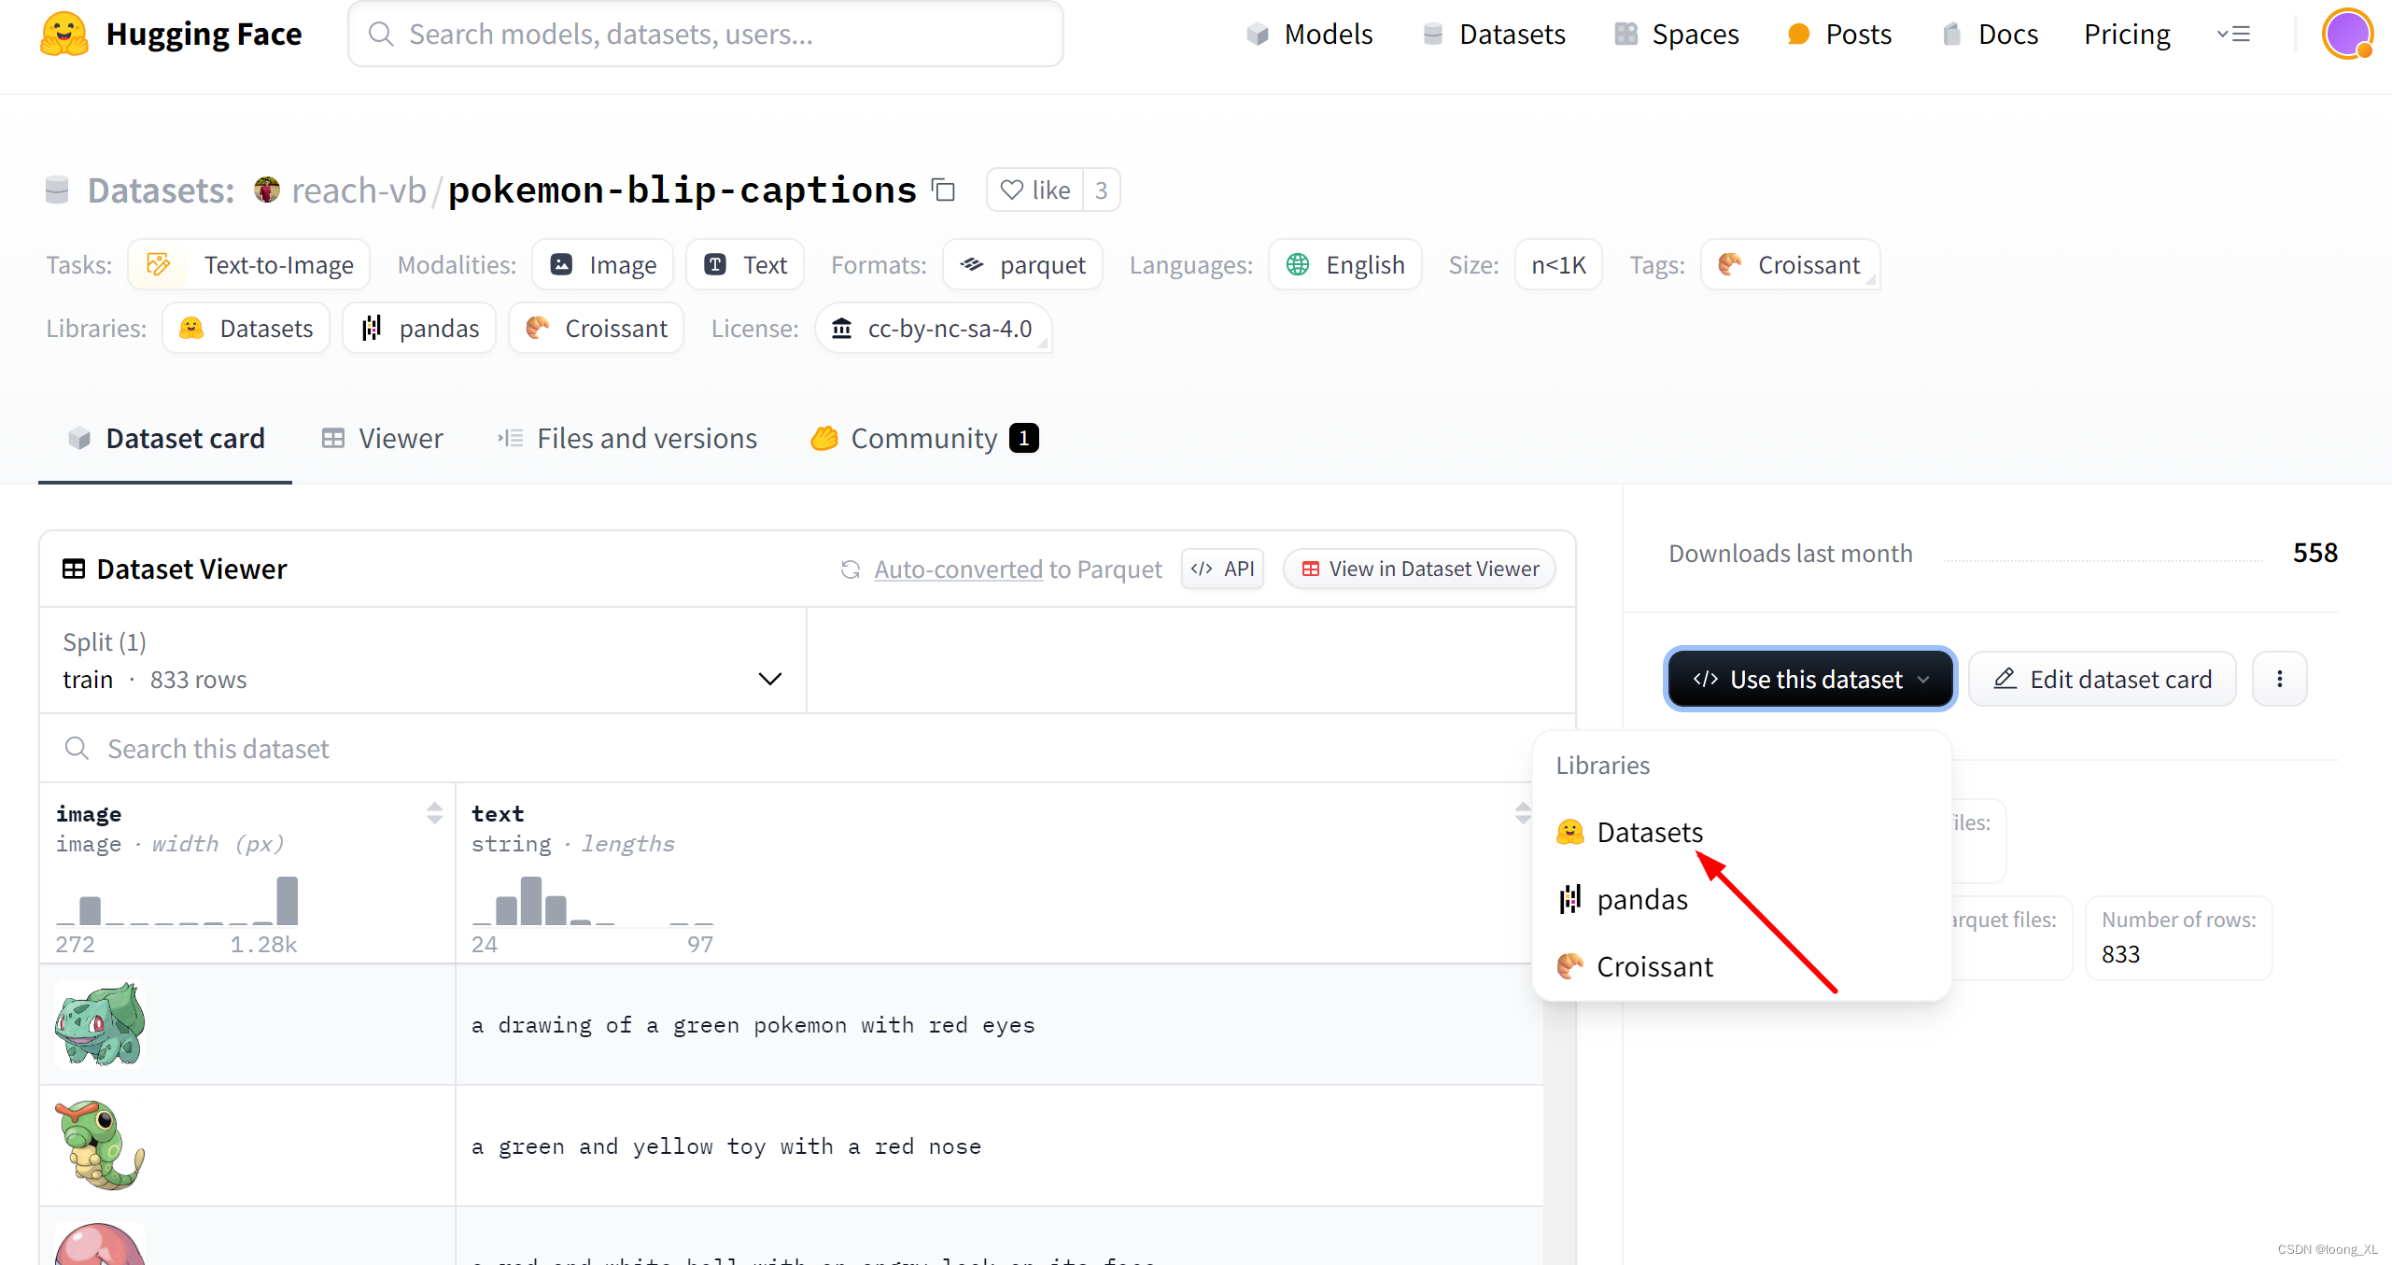Click the Croissant tag beside Tags
The height and width of the screenshot is (1265, 2392).
click(x=1790, y=264)
